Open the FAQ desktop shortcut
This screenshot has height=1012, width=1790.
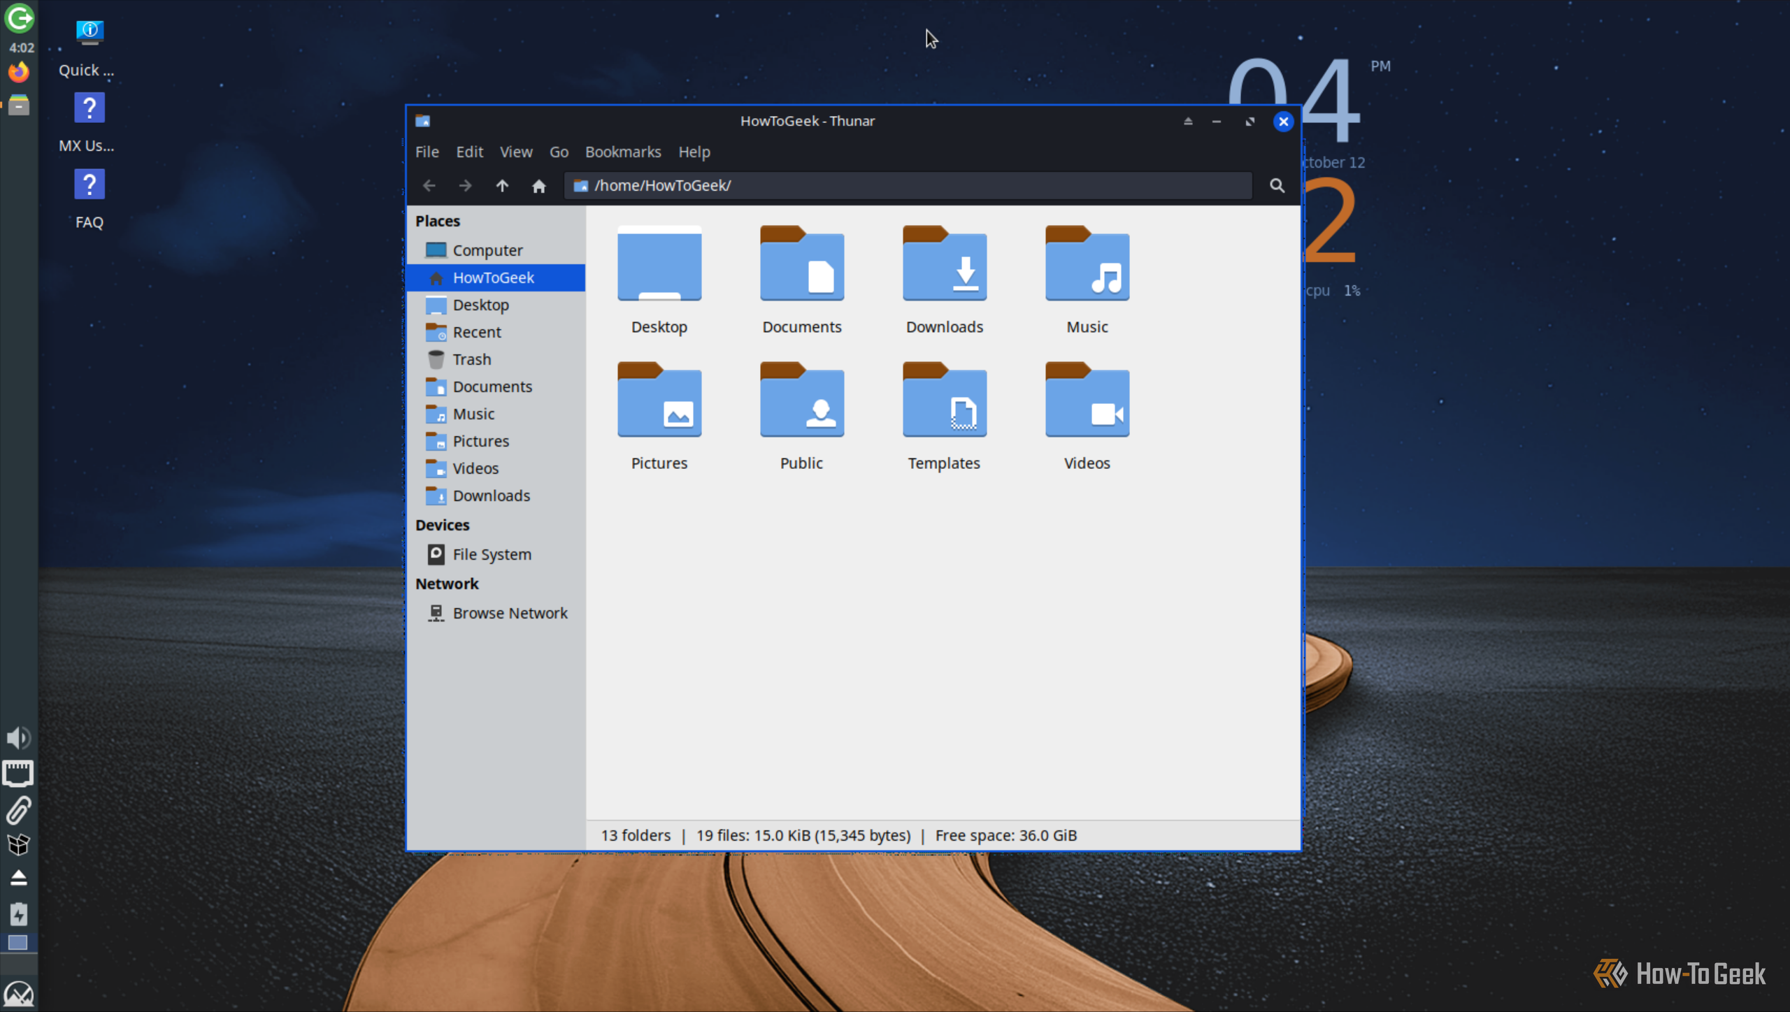pyautogui.click(x=89, y=200)
